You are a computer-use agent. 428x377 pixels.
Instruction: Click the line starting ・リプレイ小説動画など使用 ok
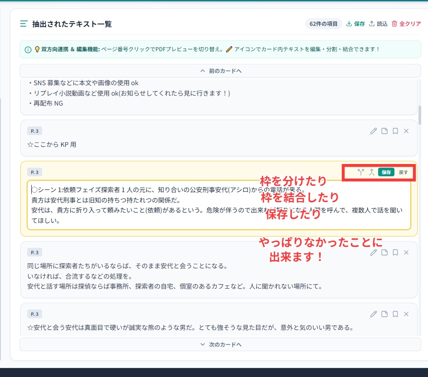coord(129,93)
